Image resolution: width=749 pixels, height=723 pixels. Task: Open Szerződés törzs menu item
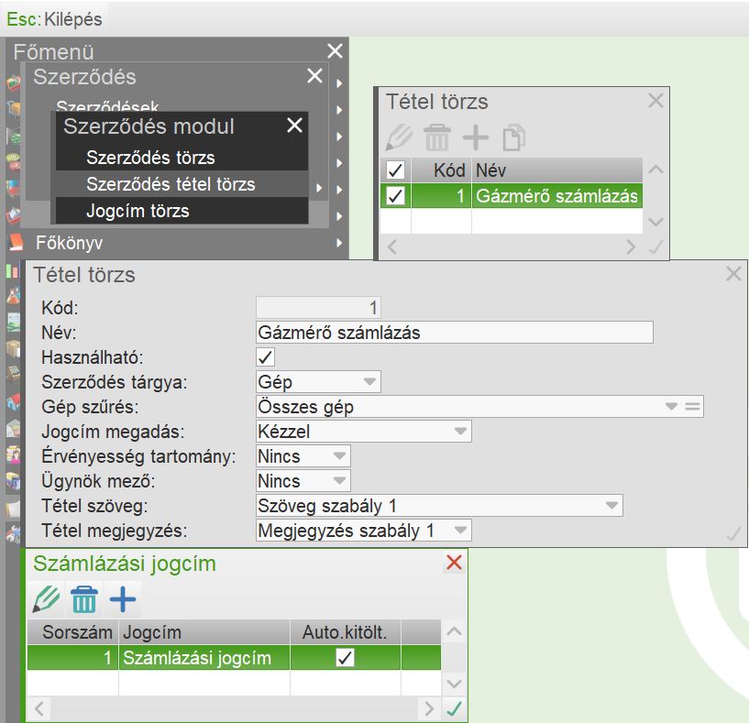pos(182,158)
